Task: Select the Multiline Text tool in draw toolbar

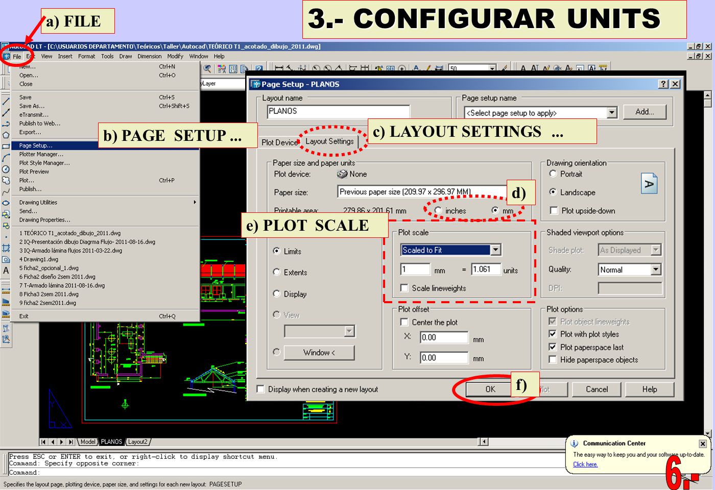Action: pos(6,271)
